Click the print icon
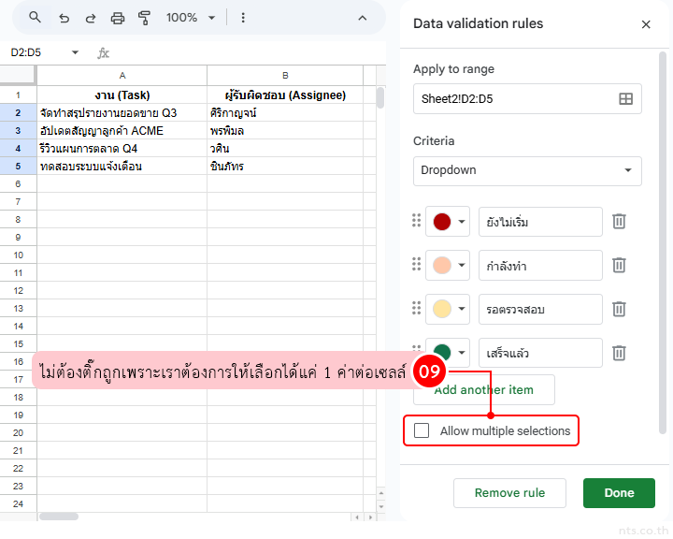 tap(118, 18)
